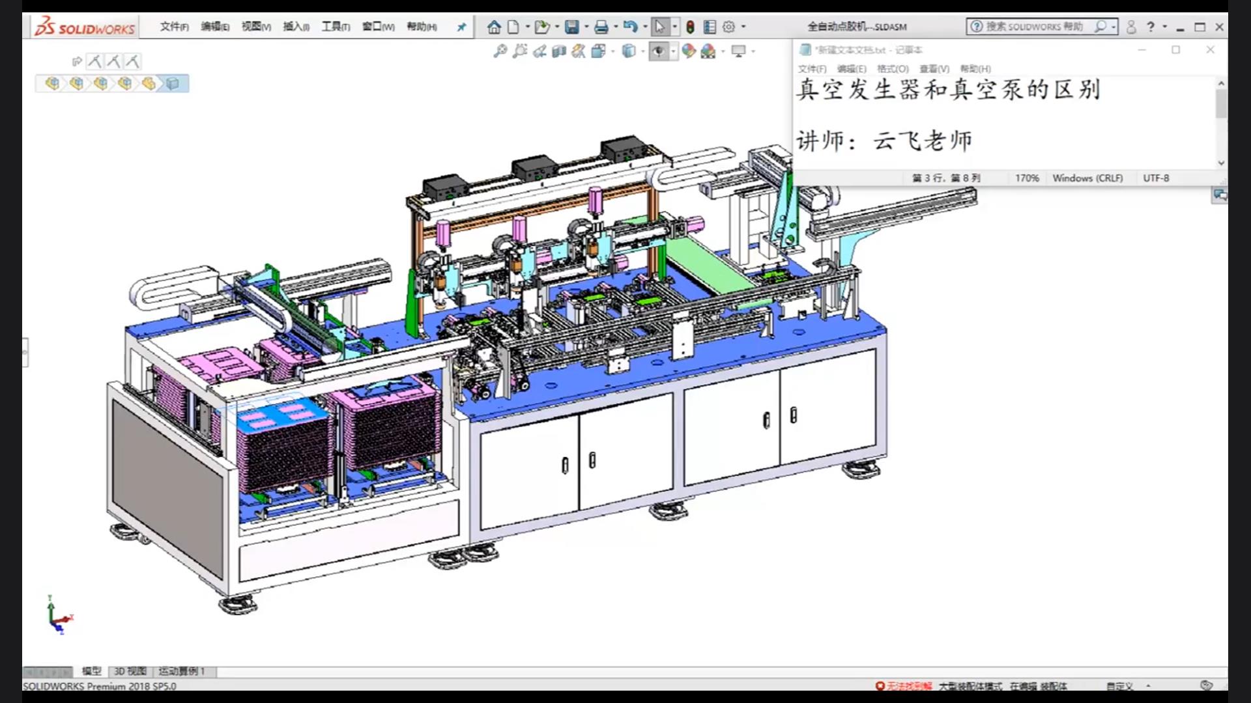Click the first mate icon above the breadcrumb
The height and width of the screenshot is (703, 1251).
click(x=94, y=61)
